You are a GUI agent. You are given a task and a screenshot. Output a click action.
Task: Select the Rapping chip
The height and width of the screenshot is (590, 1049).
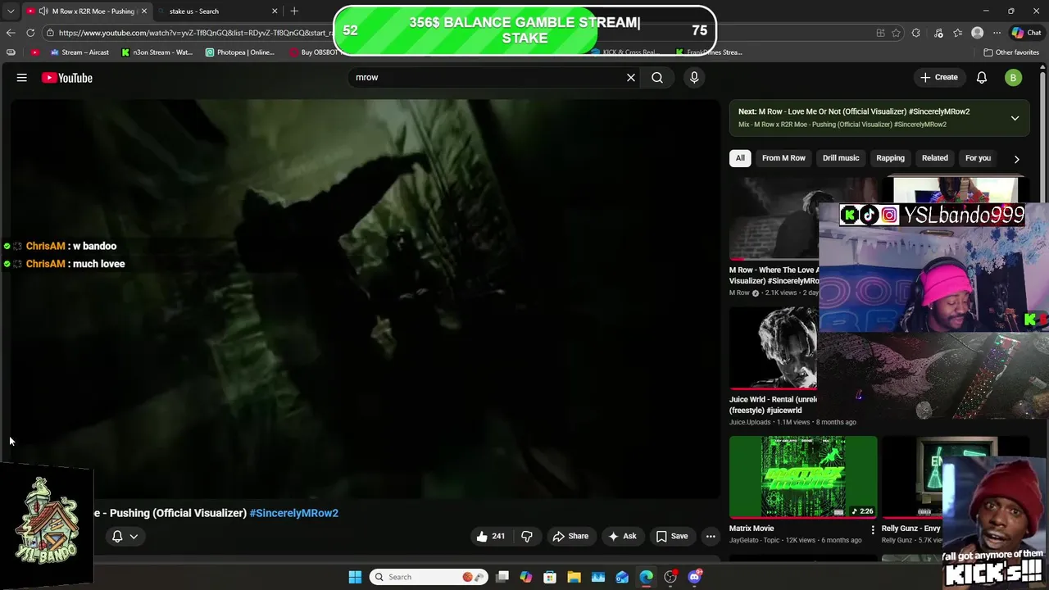[x=890, y=158]
